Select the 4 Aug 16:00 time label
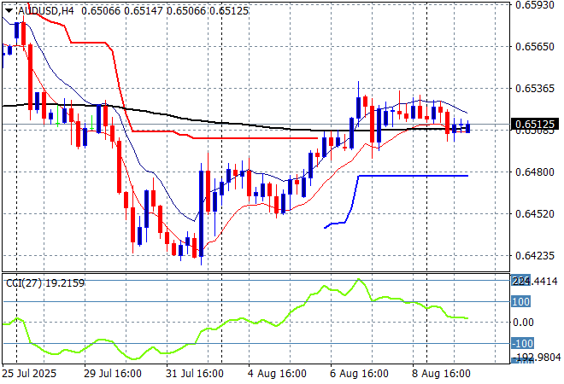564x384 pixels. (x=277, y=374)
